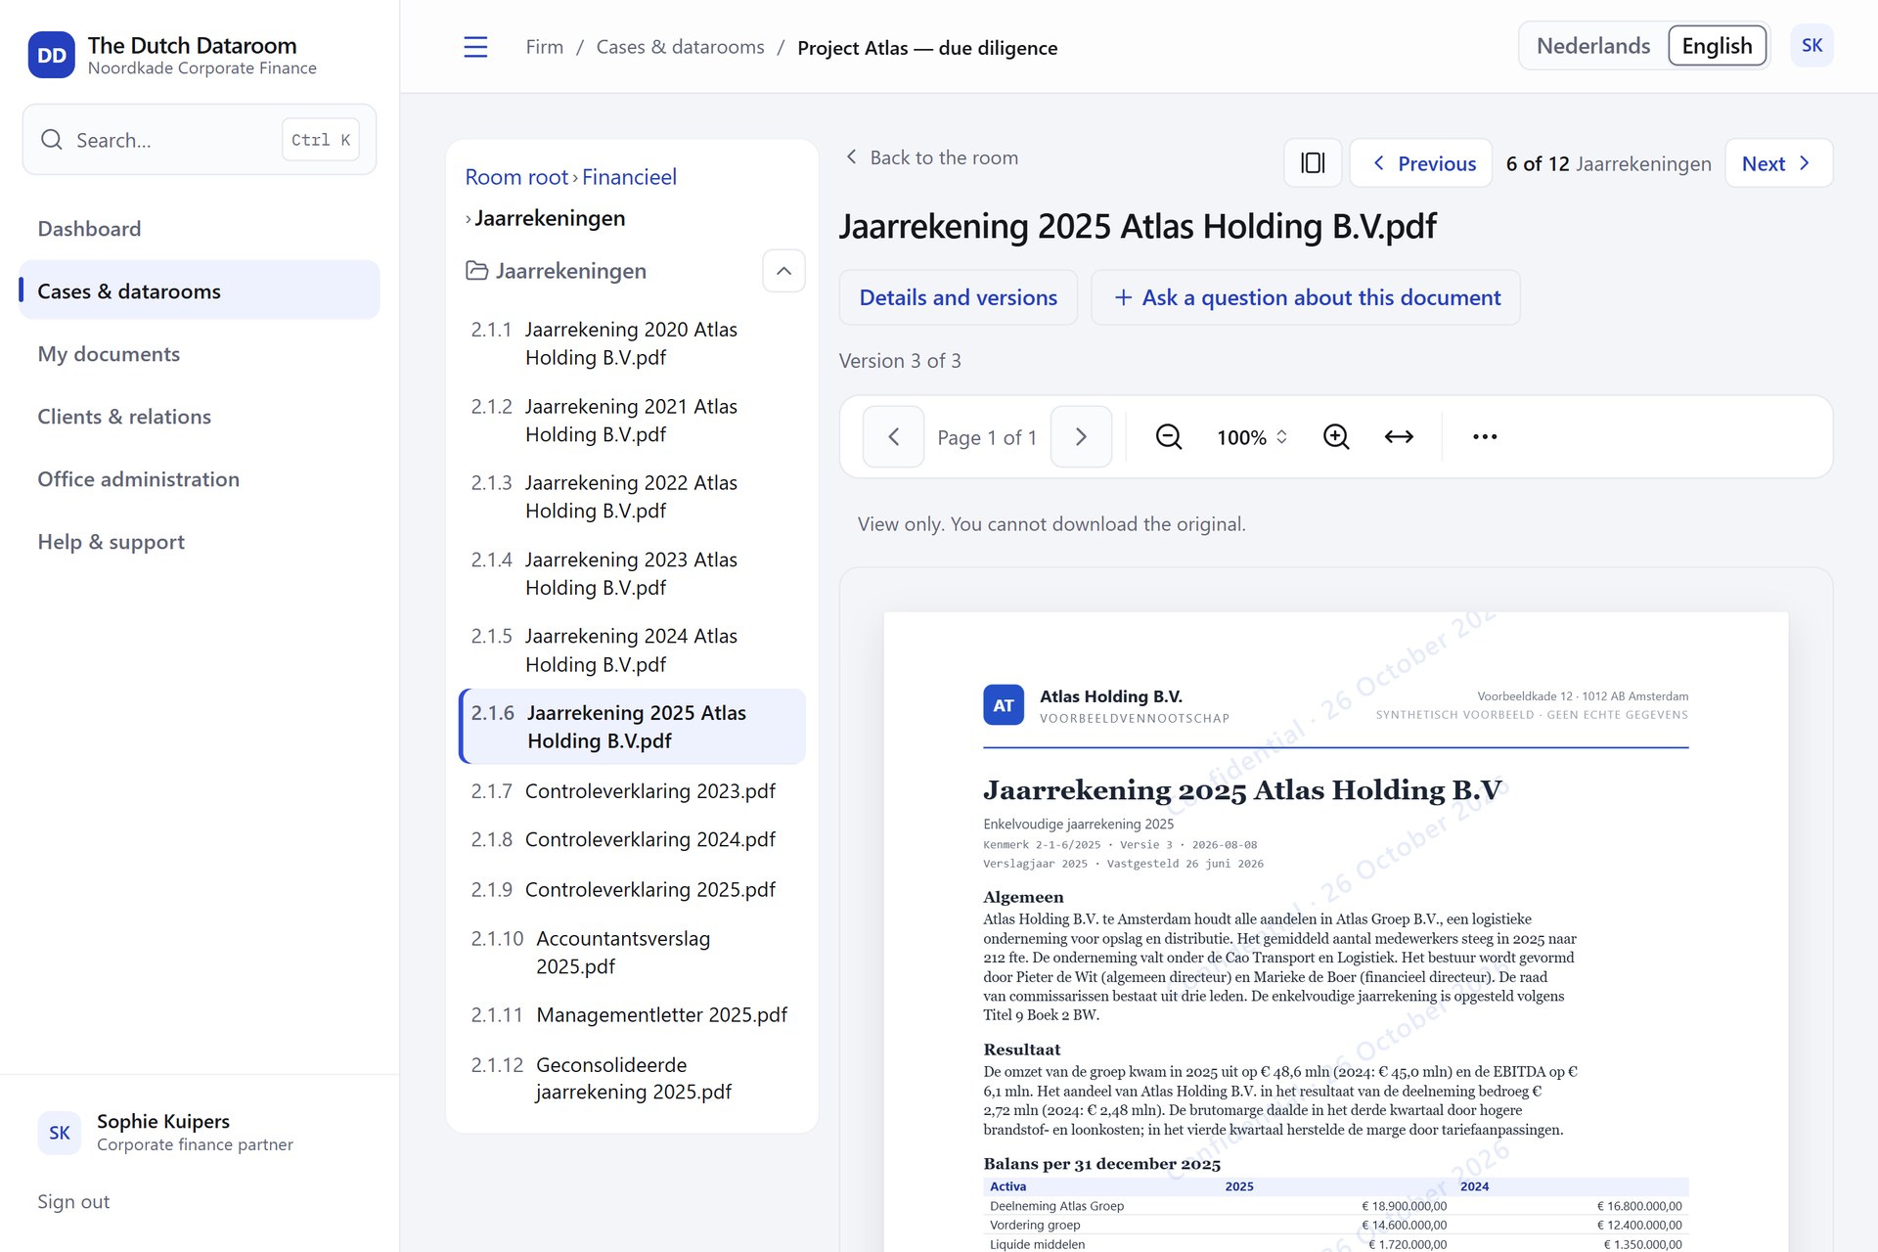Open the hamburger navigation menu
Image resolution: width=1878 pixels, height=1252 pixels.
(475, 47)
